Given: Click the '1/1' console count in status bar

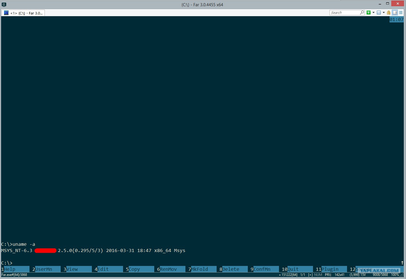Looking at the screenshot, I should [x=303, y=275].
